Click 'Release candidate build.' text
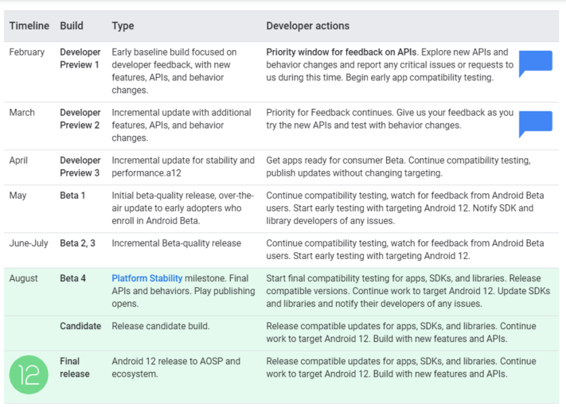This screenshot has width=566, height=407. point(161,326)
